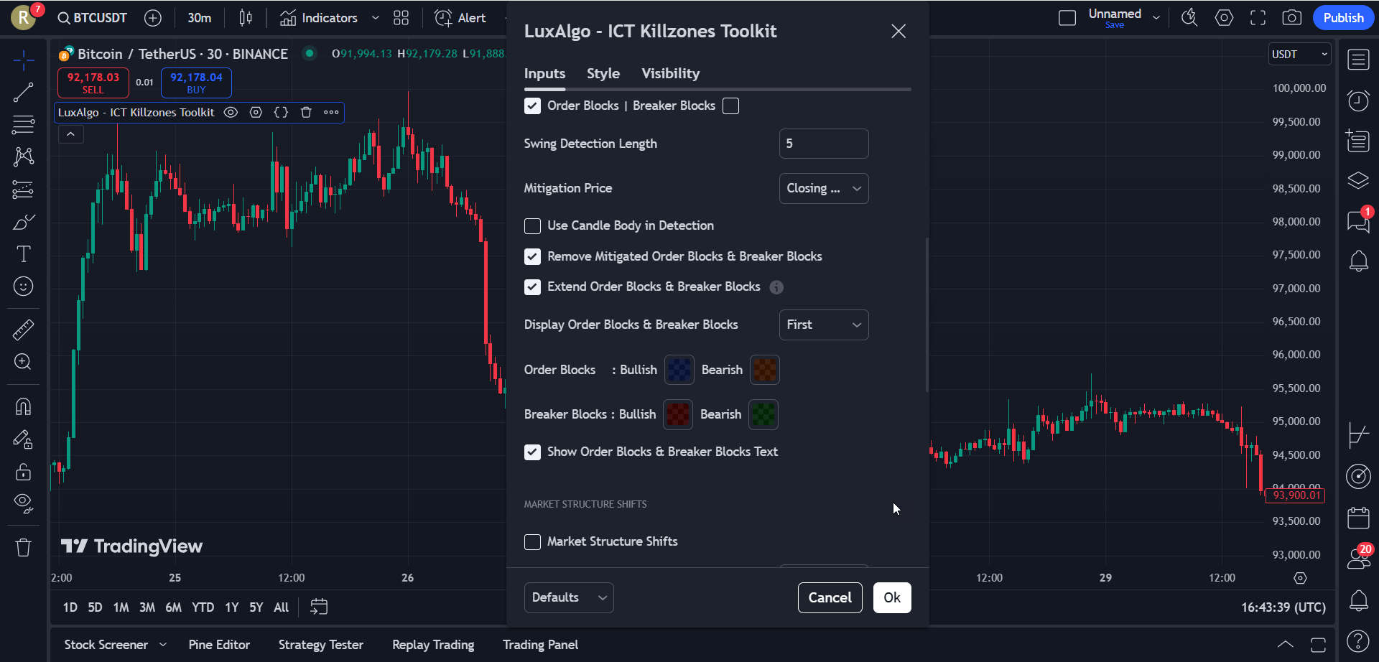The image size is (1379, 662).
Task: Open the go to date calendar icon
Action: pyautogui.click(x=319, y=607)
